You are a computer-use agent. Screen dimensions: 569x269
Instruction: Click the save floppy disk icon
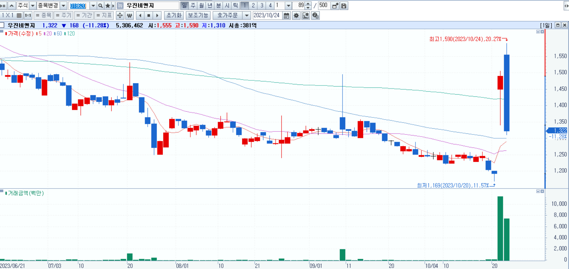(344, 5)
